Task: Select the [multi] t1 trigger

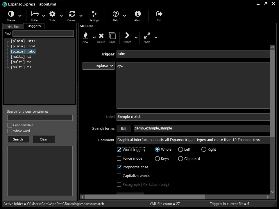Action: pyautogui.click(x=21, y=57)
